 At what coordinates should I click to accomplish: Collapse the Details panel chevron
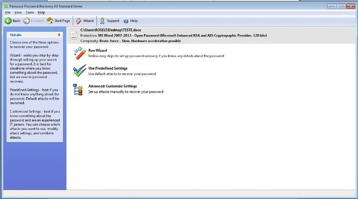(x=59, y=35)
